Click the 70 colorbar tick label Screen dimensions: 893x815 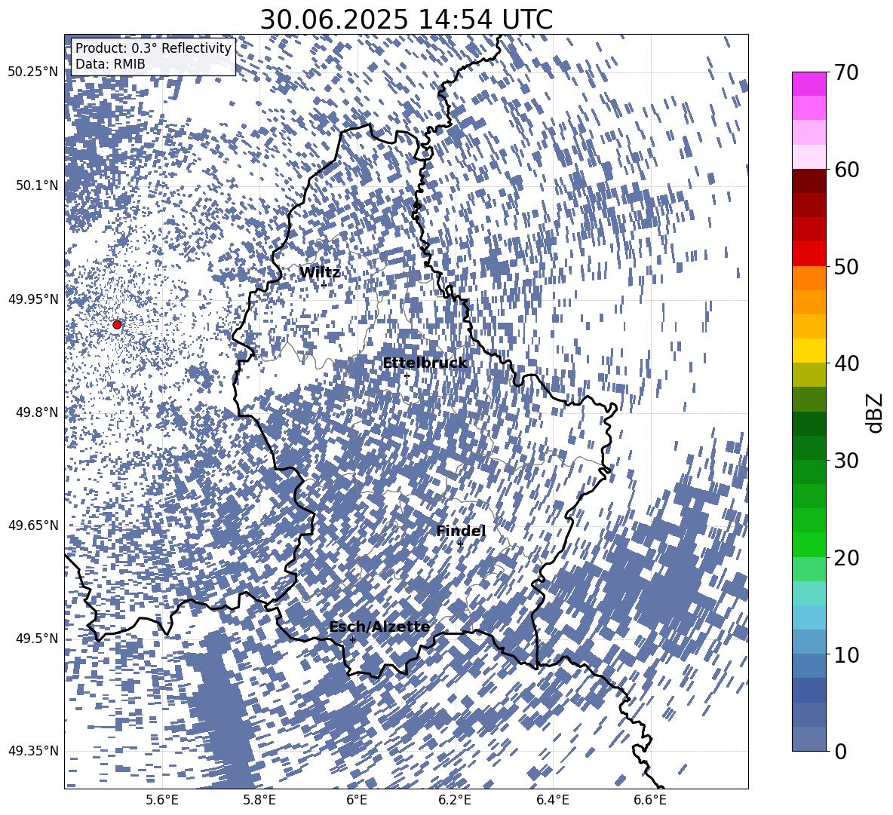(847, 72)
